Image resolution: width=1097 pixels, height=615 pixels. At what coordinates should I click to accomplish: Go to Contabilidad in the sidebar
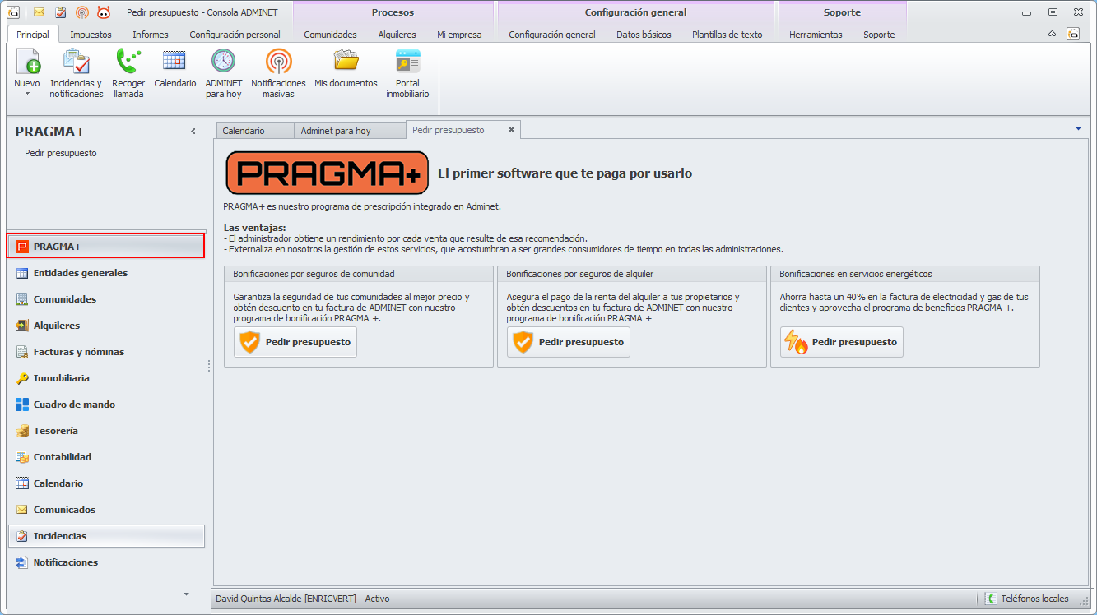(105, 457)
